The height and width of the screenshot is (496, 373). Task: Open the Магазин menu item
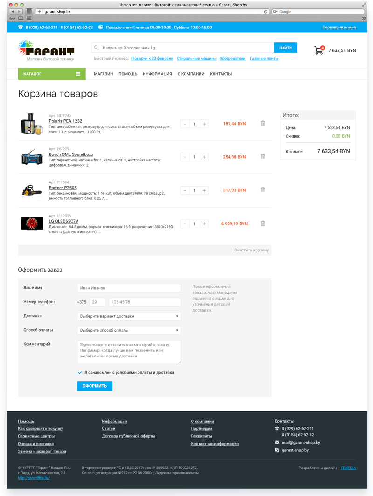pos(104,74)
